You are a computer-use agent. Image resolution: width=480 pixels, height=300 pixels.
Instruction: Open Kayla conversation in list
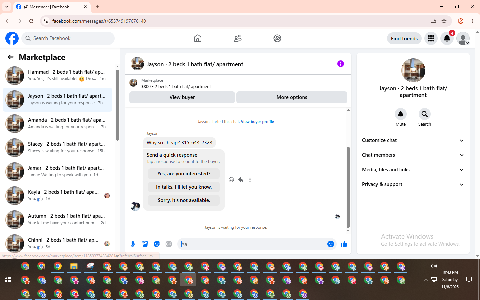tap(57, 196)
